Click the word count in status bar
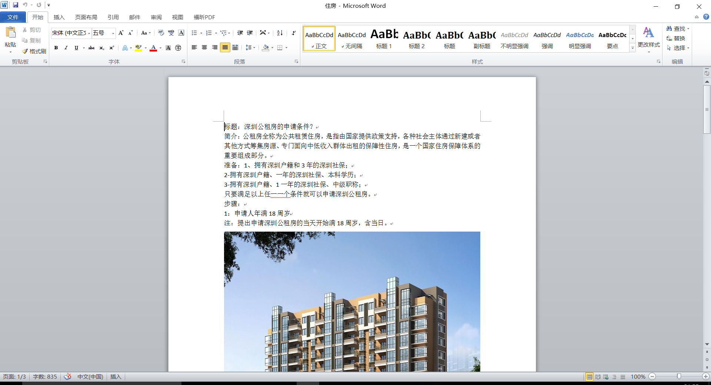This screenshot has width=711, height=385. click(45, 376)
